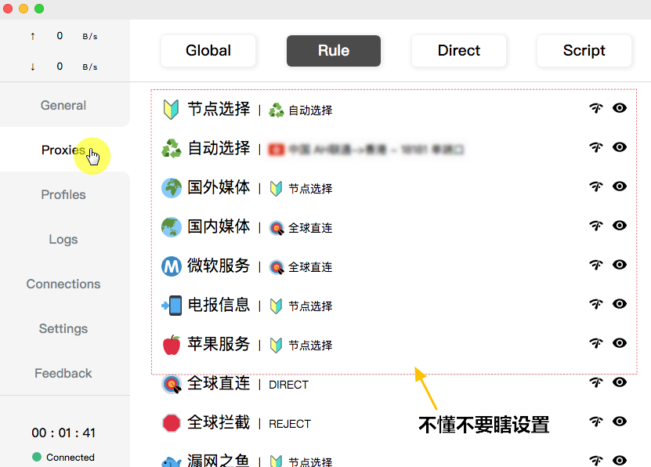Viewport: 651px width, 467px height.
Task: Click the blue M 微软服务 icon
Action: [171, 266]
